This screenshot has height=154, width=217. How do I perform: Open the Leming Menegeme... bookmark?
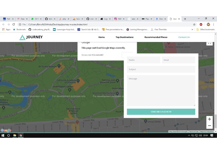click(x=137, y=29)
